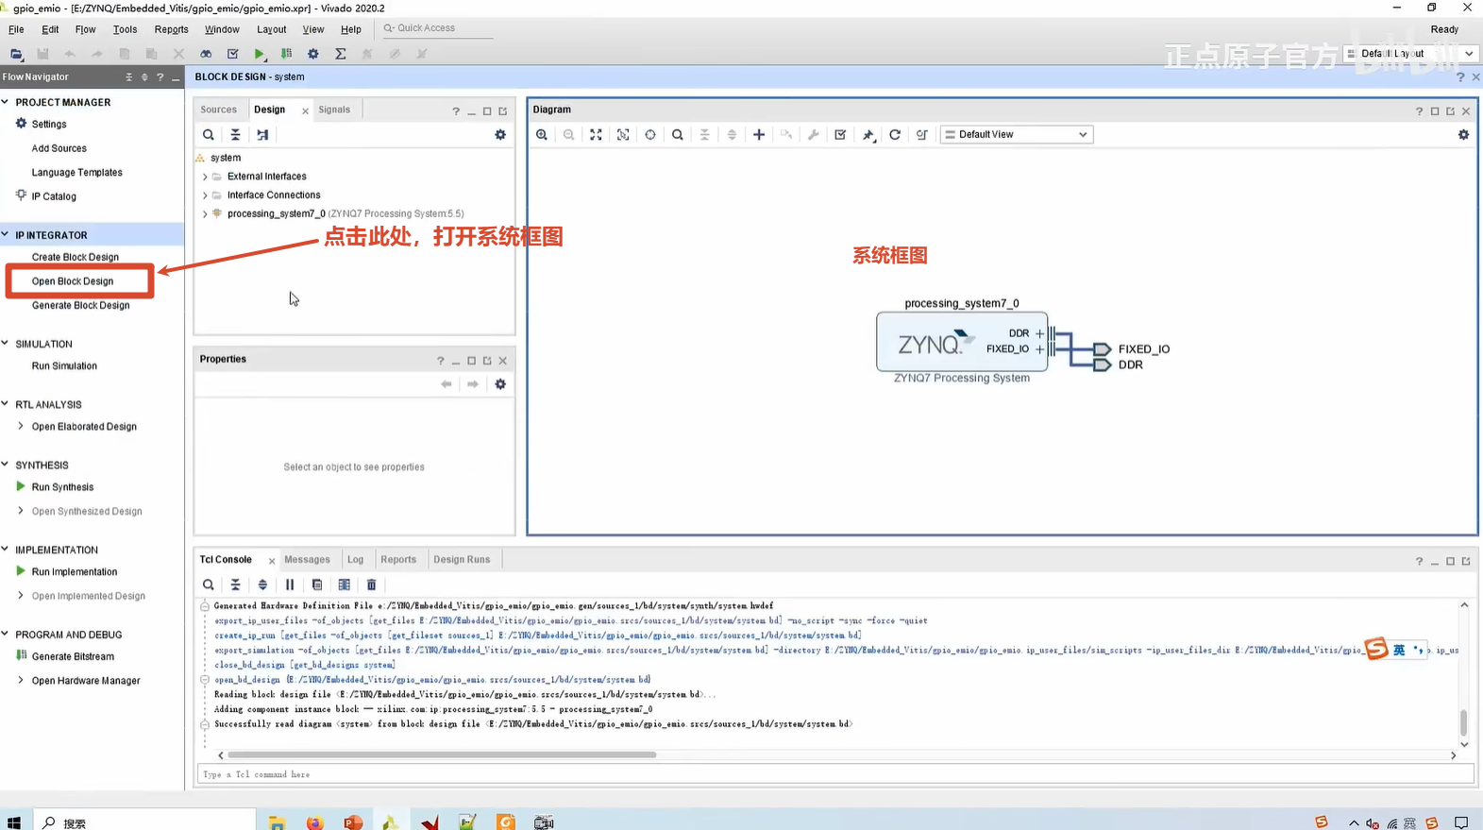Switch to the Sources tab
The height and width of the screenshot is (830, 1483).
tap(219, 110)
